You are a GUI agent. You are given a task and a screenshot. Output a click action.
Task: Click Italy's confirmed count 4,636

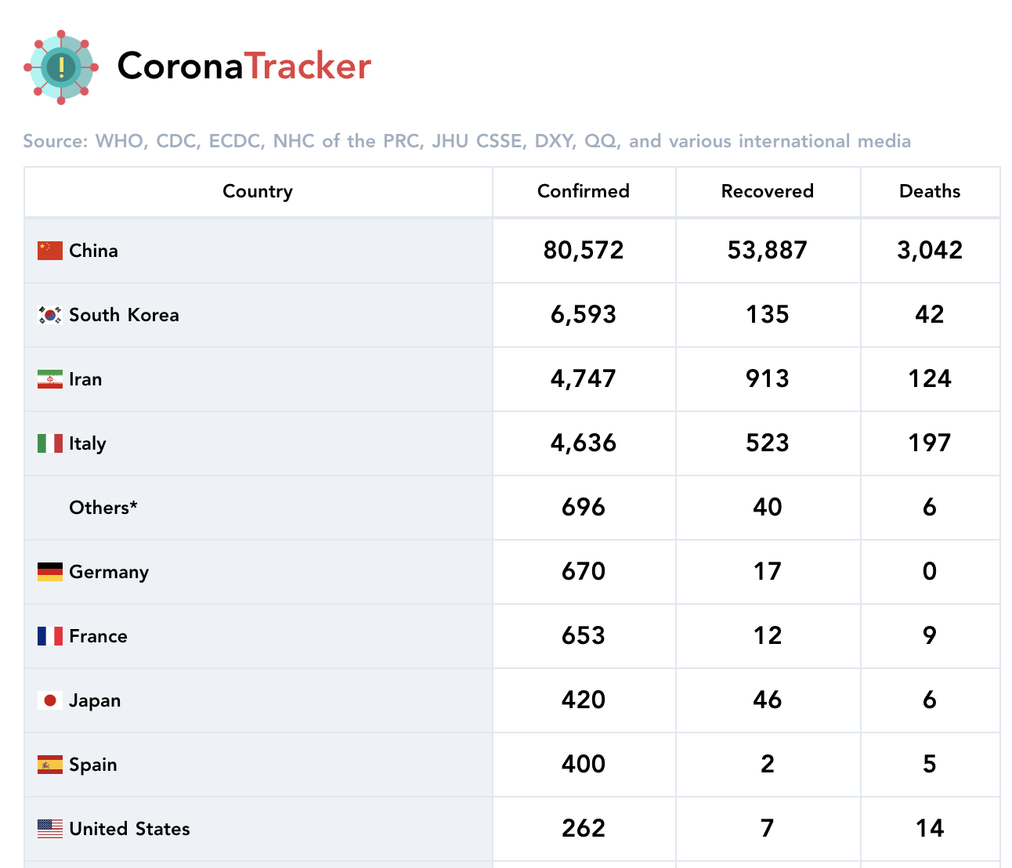[584, 443]
